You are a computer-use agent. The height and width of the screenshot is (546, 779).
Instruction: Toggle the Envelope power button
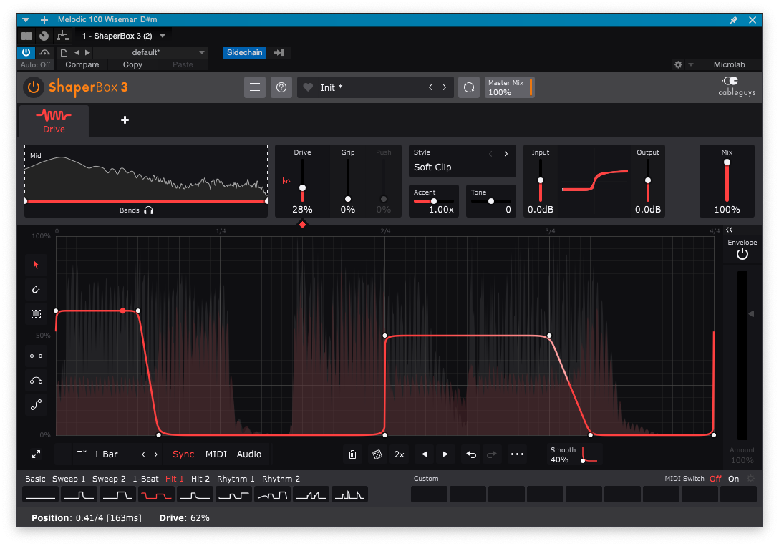tap(742, 254)
